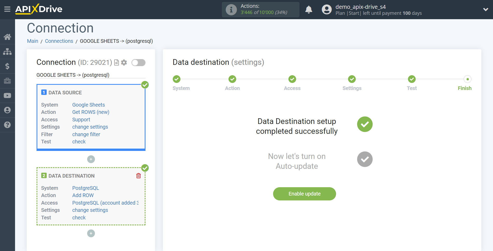Add a block below Data Source
This screenshot has height=251, width=493.
click(91, 159)
